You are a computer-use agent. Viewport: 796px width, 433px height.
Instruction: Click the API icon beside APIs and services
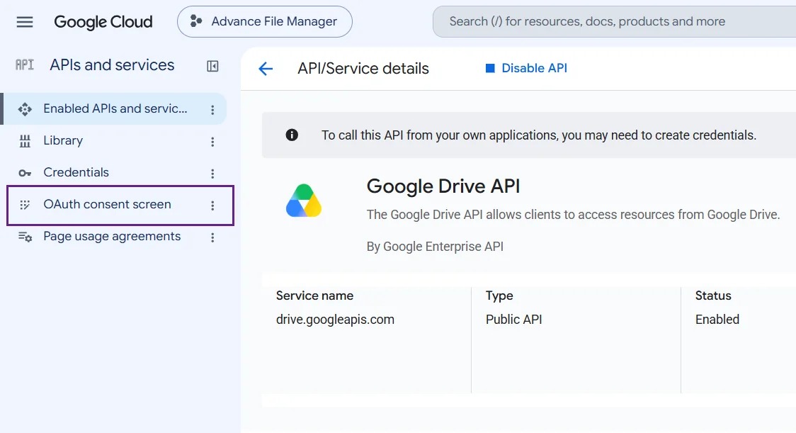pos(24,65)
